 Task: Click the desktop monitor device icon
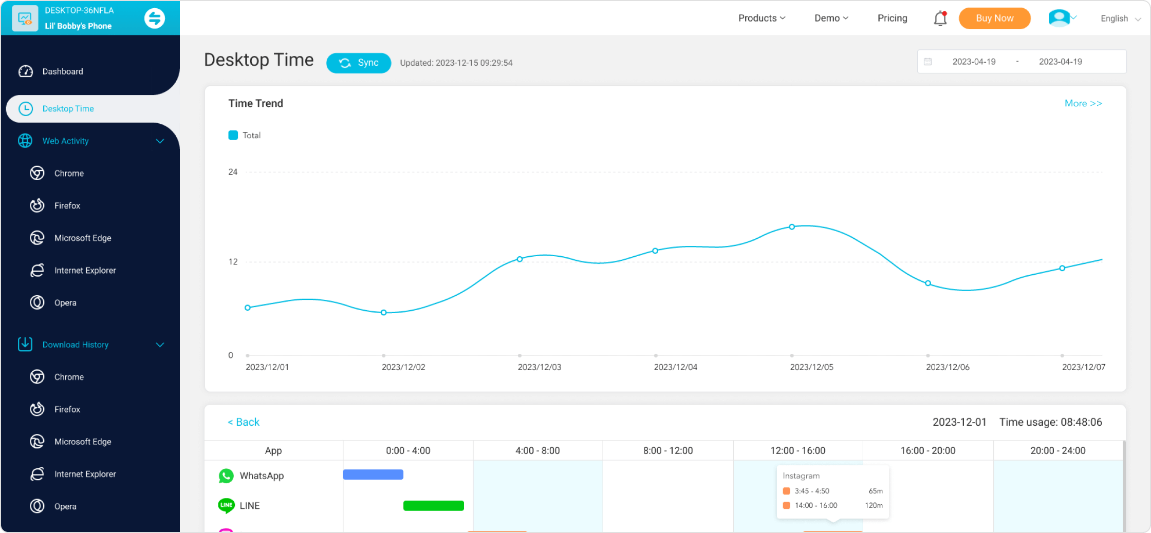[x=25, y=18]
